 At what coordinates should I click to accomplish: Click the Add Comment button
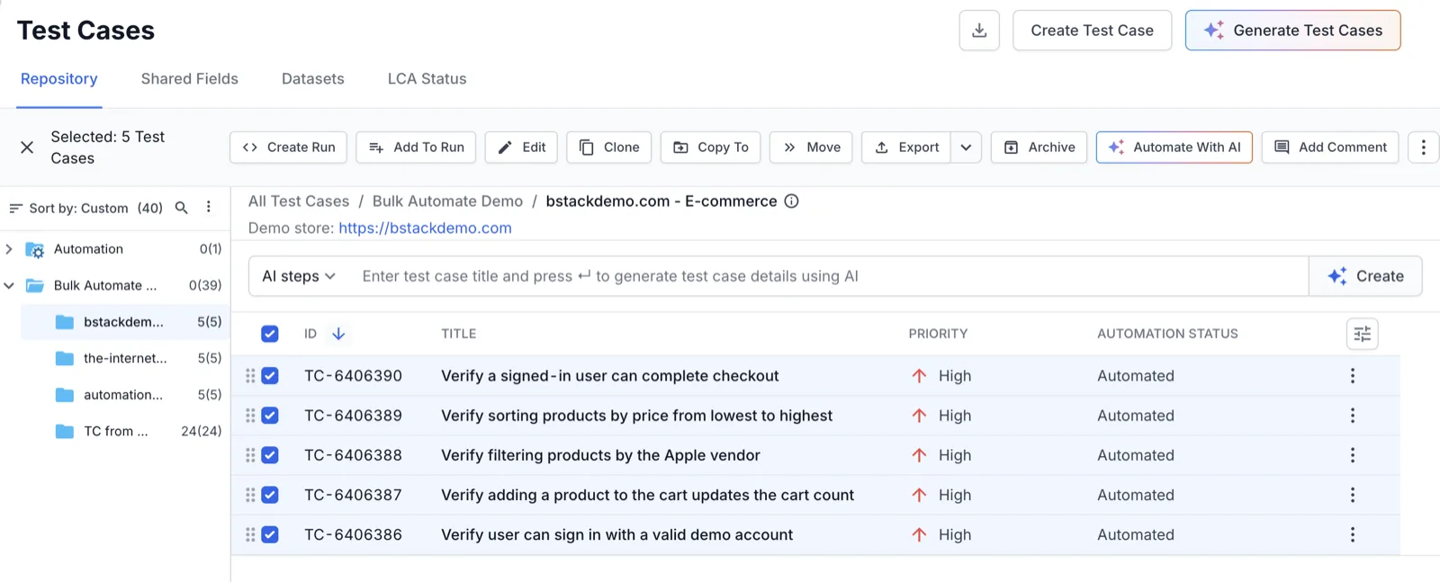(x=1330, y=148)
